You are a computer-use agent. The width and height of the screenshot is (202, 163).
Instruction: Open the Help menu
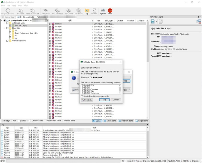point(26,6)
